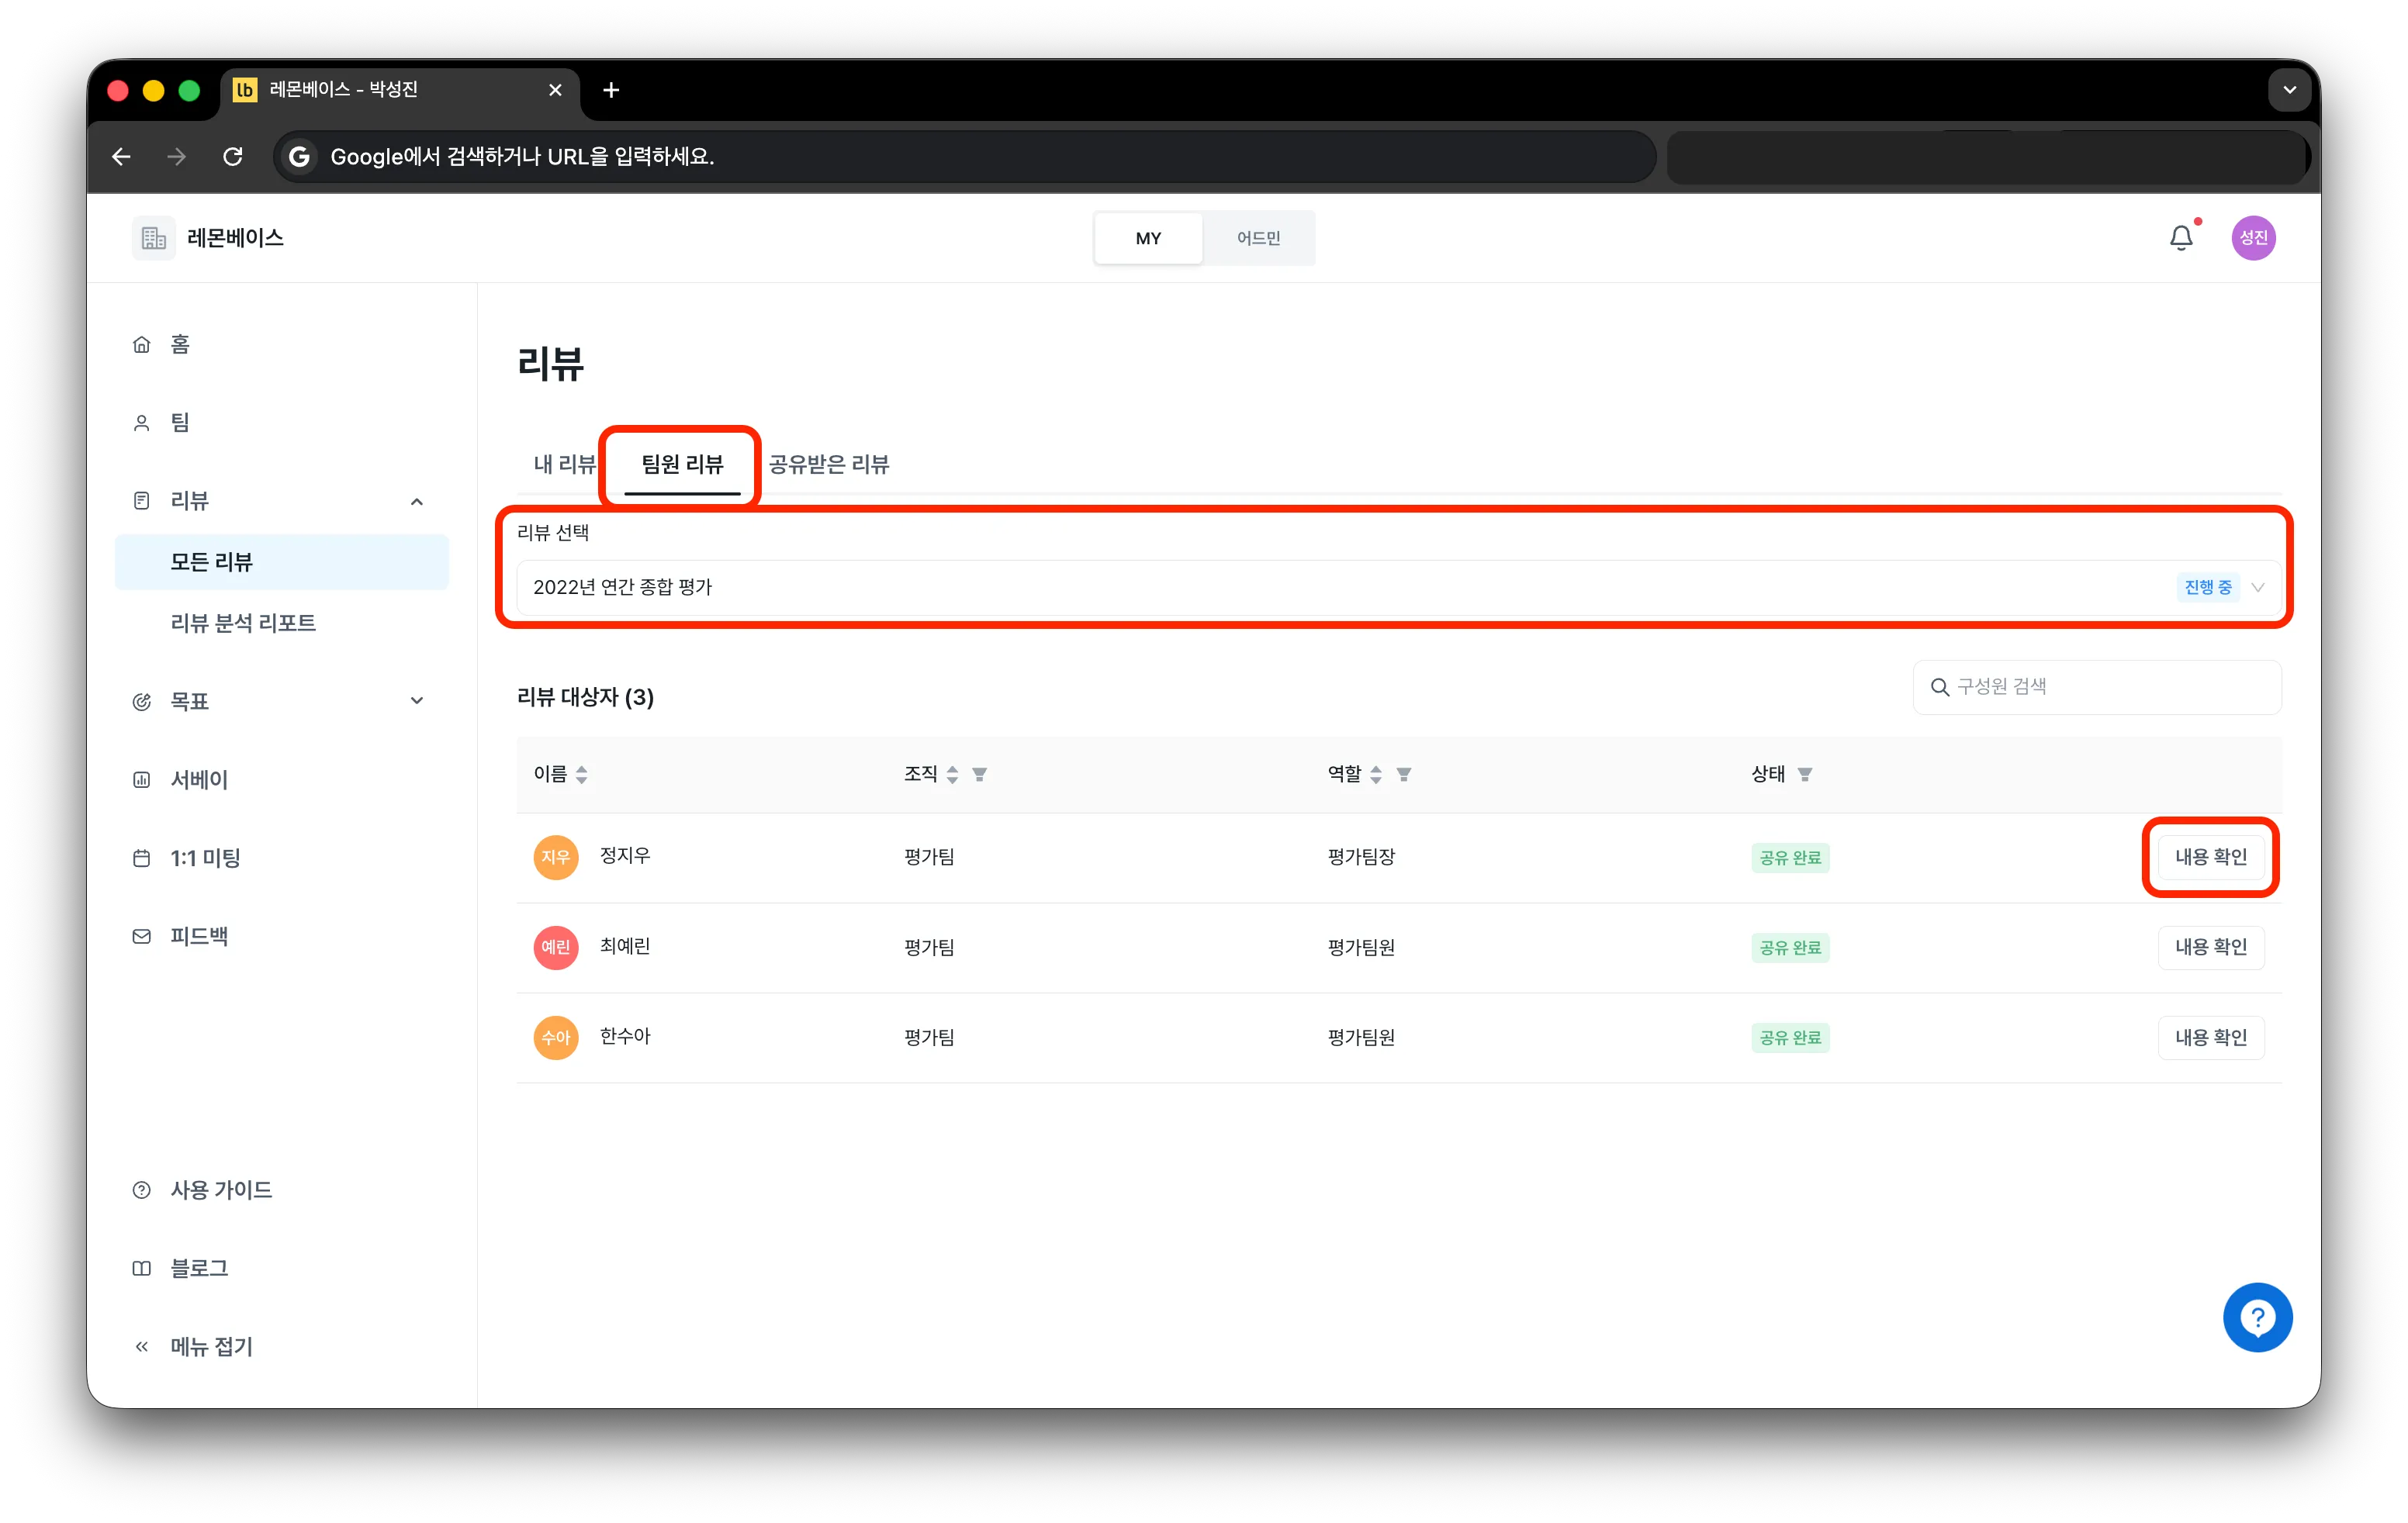This screenshot has width=2408, height=1523.
Task: Filter the 역할 column
Action: click(1404, 775)
